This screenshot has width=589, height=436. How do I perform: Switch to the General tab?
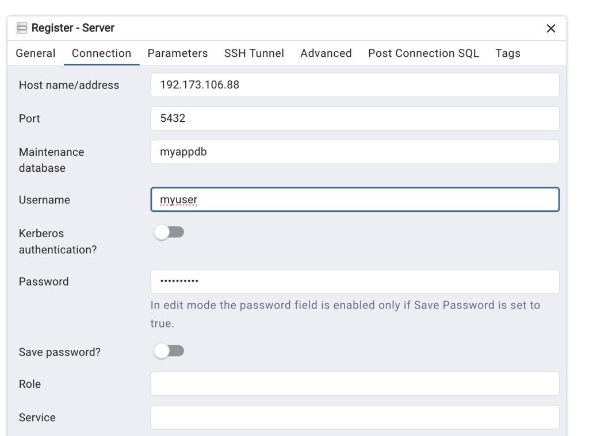[36, 53]
